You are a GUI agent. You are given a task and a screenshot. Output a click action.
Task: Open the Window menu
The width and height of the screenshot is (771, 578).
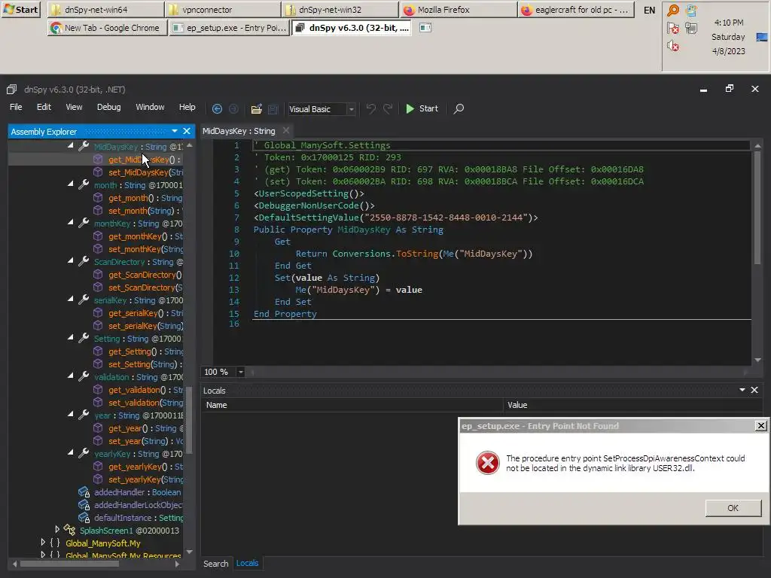pyautogui.click(x=150, y=107)
